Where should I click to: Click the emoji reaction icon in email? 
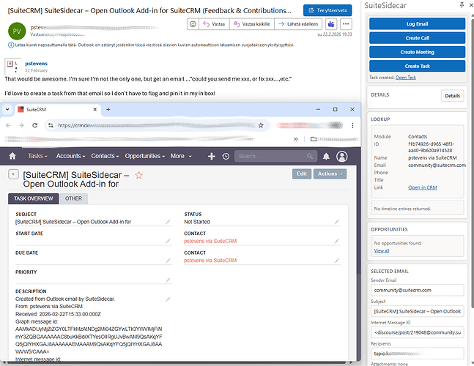pos(192,24)
